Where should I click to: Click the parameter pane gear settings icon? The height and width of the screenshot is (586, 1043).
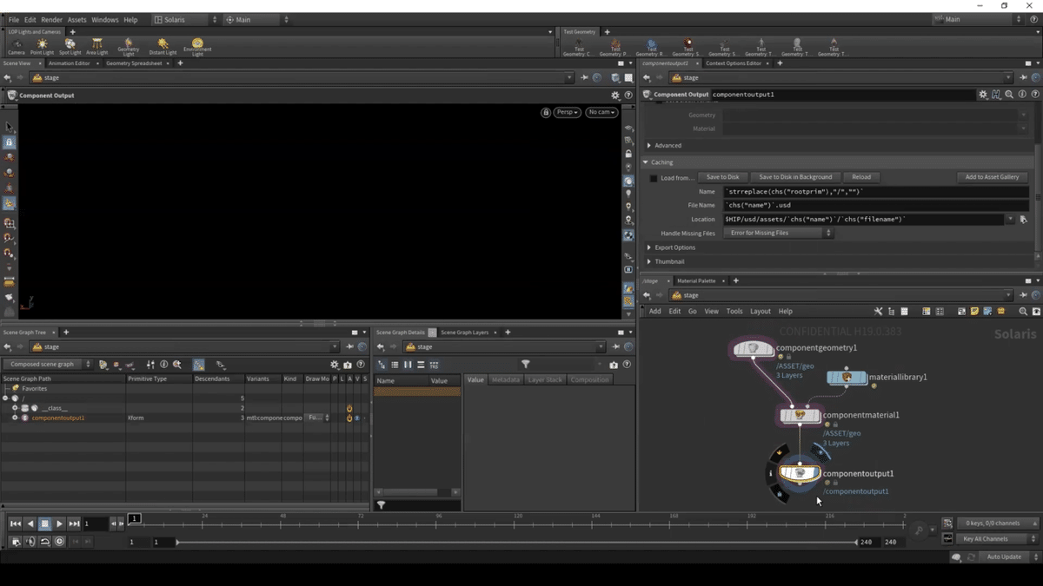(x=983, y=95)
